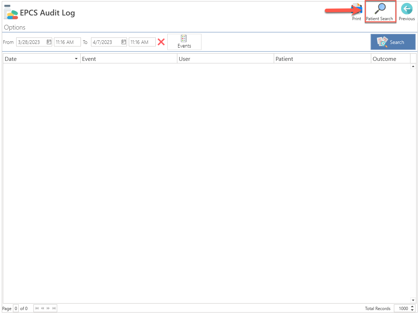Go to last page icon

click(x=54, y=308)
